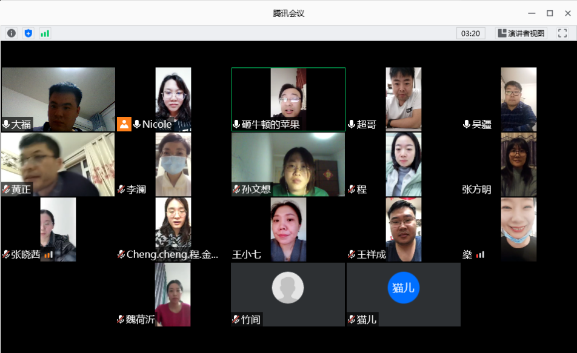Click the microphone icon next to 大福
The height and width of the screenshot is (353, 577).
tap(6, 124)
